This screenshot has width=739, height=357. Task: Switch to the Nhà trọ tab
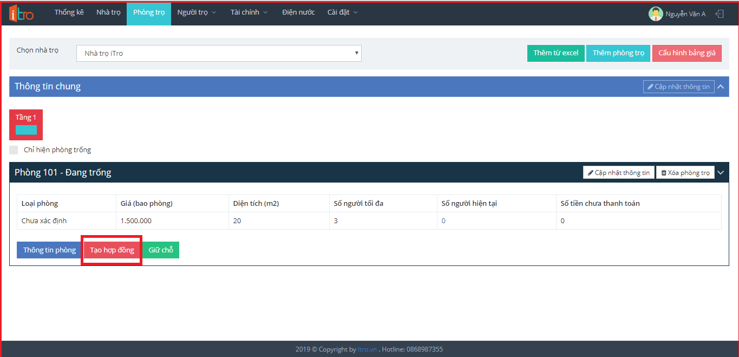(108, 12)
